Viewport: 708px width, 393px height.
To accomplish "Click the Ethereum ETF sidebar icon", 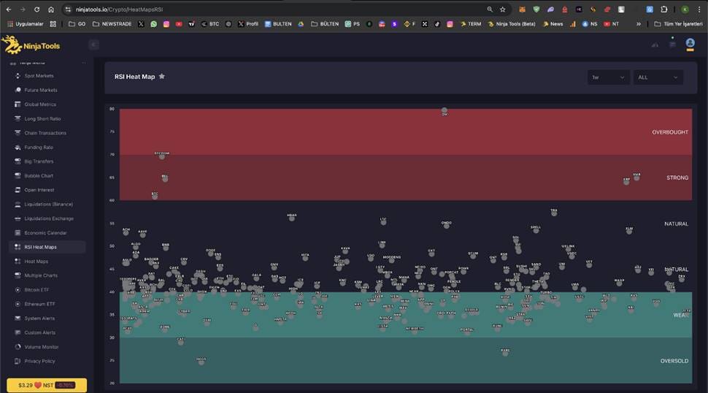I will pos(18,304).
